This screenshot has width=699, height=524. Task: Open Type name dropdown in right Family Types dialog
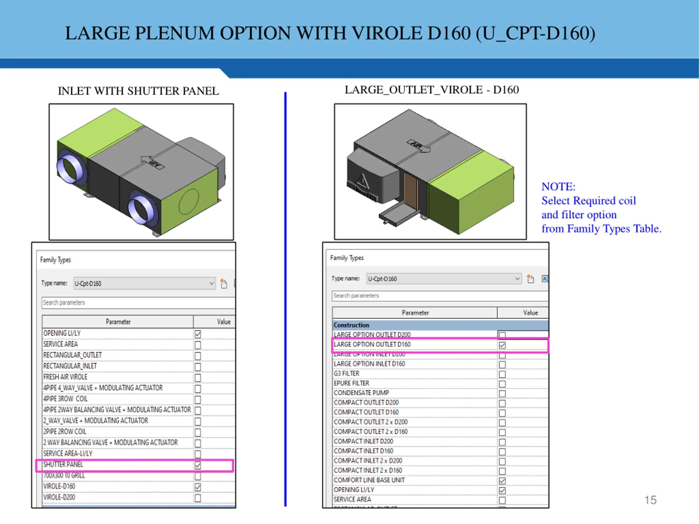point(444,279)
